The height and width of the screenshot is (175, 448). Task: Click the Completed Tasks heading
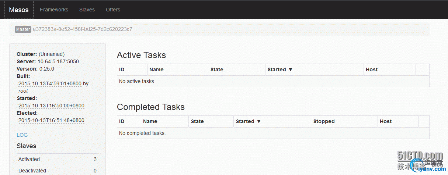(151, 107)
